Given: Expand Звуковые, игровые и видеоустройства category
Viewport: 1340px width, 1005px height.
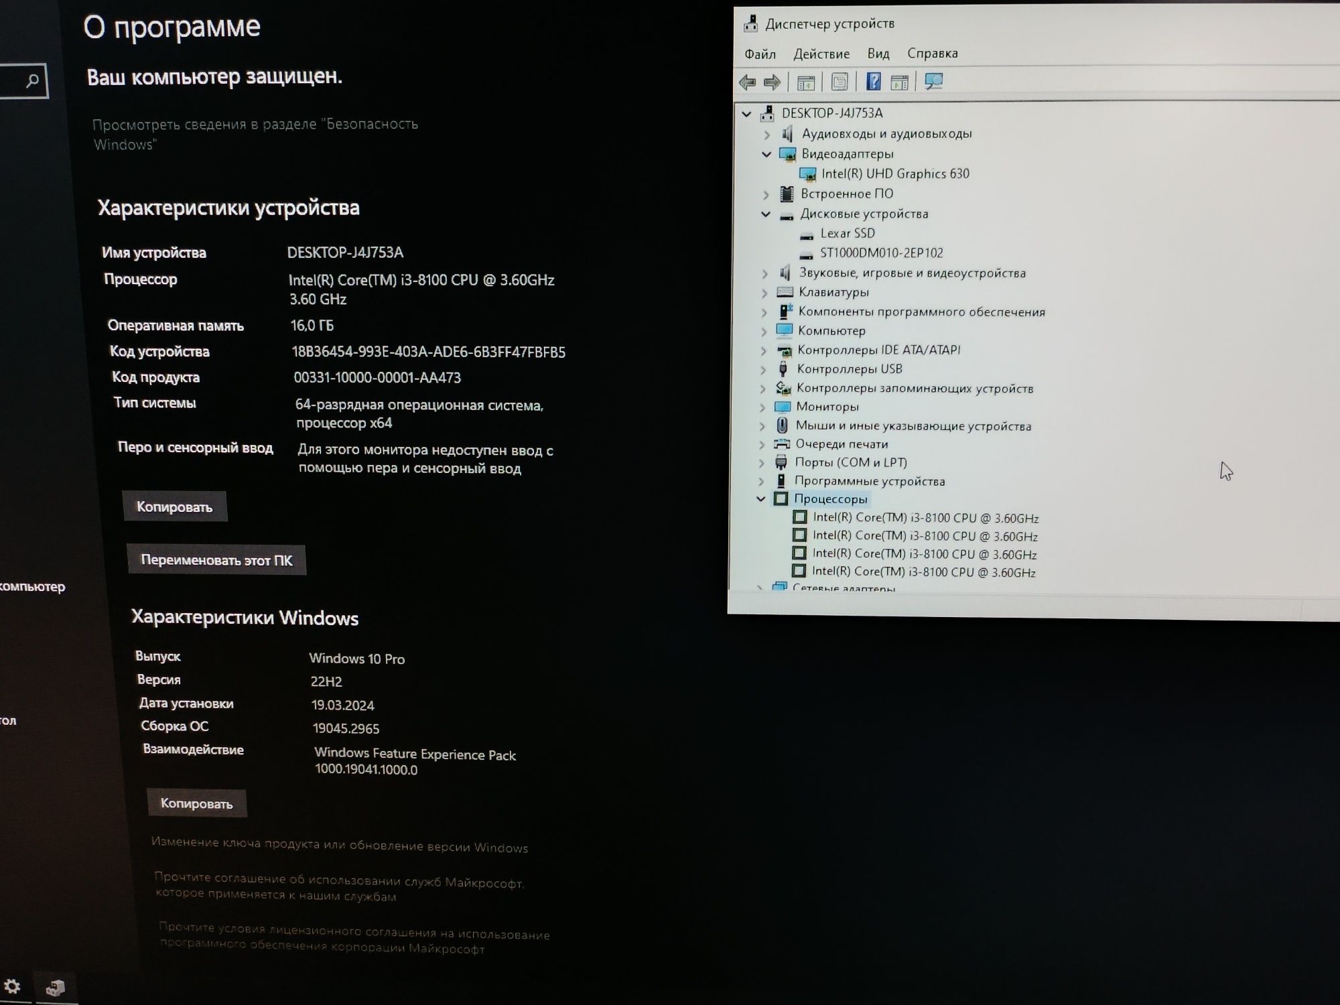Looking at the screenshot, I should pyautogui.click(x=764, y=273).
